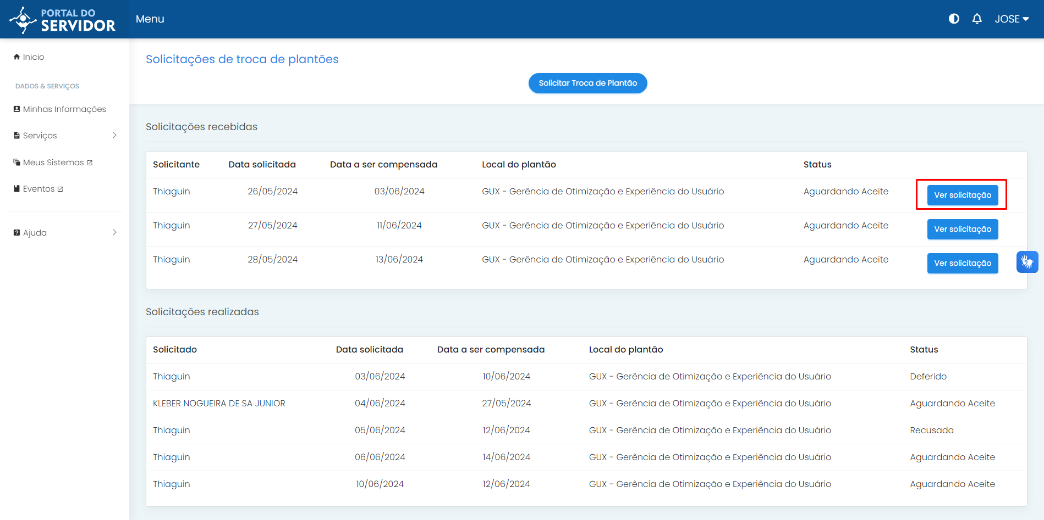This screenshot has height=520, width=1044.
Task: Click the Recusada status text
Action: pos(932,430)
